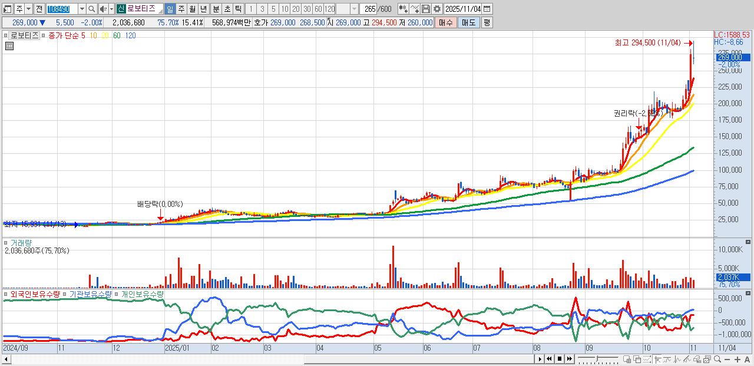Open the calendar date picker icon
The height and width of the screenshot is (366, 754).
pos(487,9)
